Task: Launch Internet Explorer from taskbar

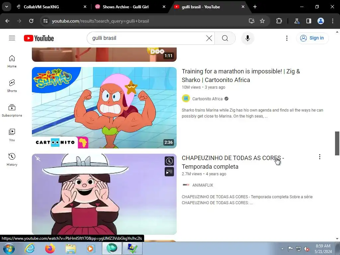Action: pos(29,248)
